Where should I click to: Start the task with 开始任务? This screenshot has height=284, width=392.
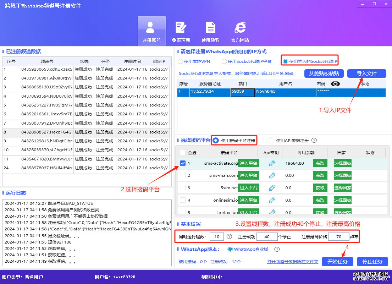pyautogui.click(x=337, y=261)
